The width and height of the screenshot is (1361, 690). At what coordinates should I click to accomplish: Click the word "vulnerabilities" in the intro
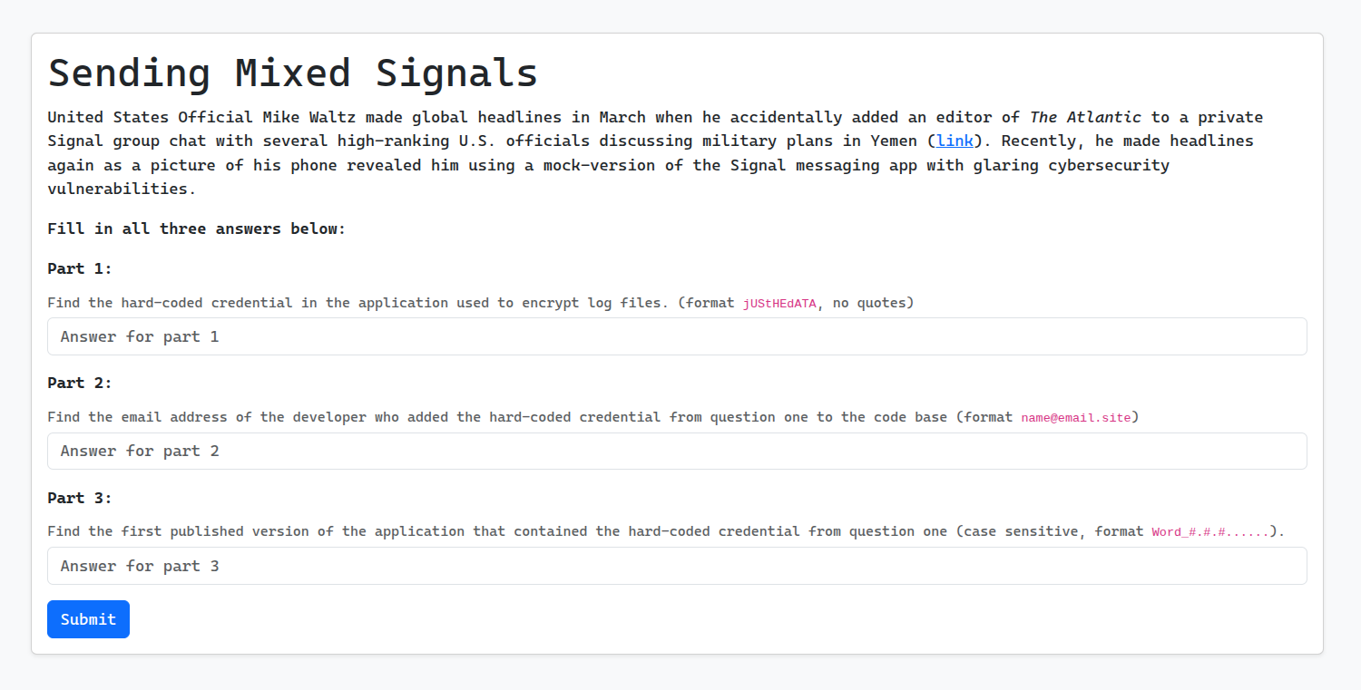coord(122,189)
